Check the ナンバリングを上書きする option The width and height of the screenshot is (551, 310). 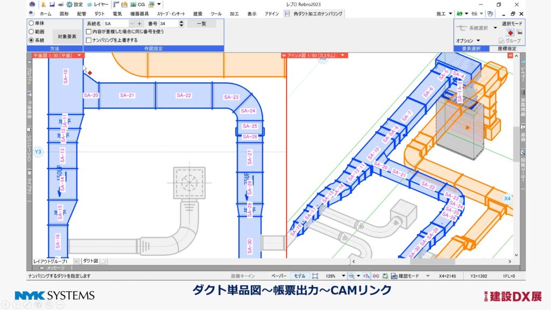89,40
